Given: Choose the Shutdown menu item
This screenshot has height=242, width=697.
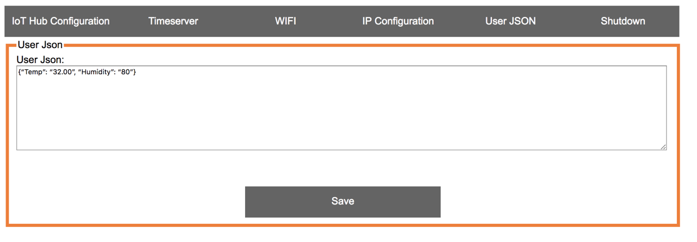Looking at the screenshot, I should click(623, 21).
